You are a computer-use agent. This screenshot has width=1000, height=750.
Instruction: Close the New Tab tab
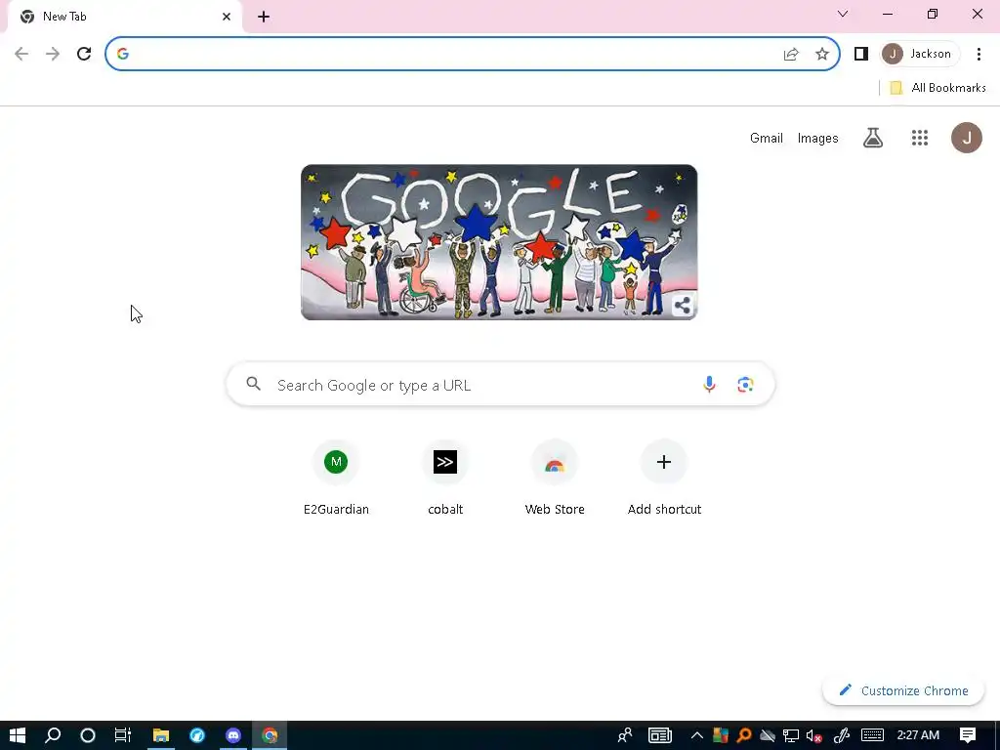pyautogui.click(x=227, y=17)
